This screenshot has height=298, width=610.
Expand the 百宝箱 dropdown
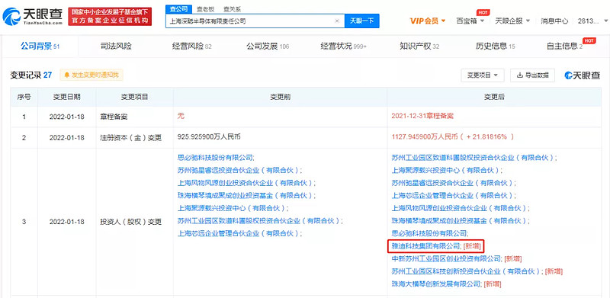coord(470,21)
